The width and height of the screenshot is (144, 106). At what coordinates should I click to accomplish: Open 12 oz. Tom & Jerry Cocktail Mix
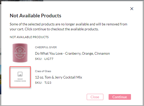click(x=59, y=77)
